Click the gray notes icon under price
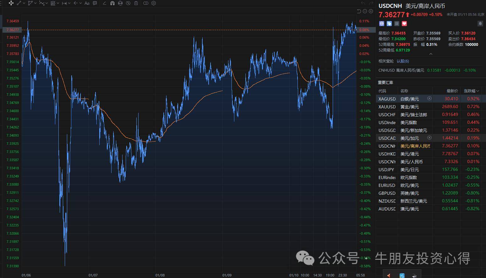 pos(397,24)
